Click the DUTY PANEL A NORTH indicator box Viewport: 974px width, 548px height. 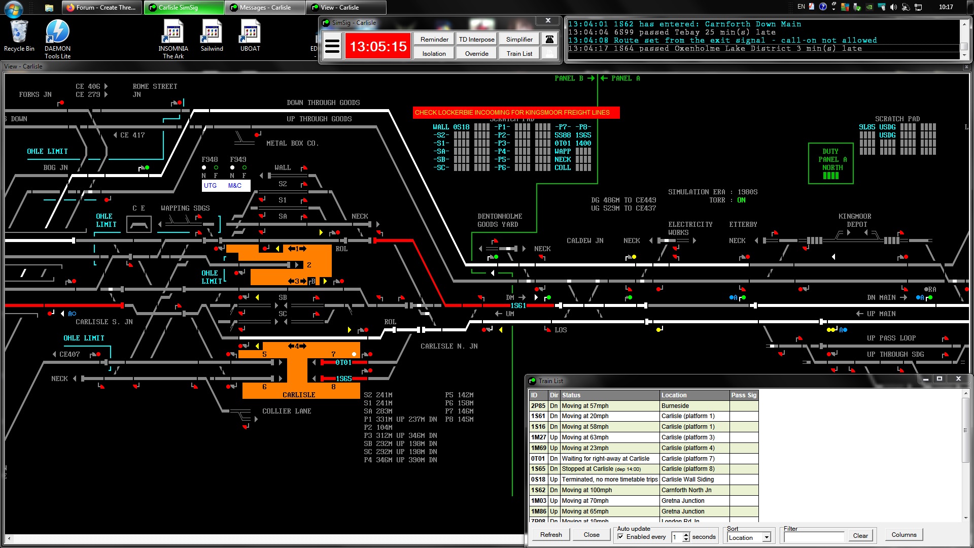pyautogui.click(x=830, y=163)
